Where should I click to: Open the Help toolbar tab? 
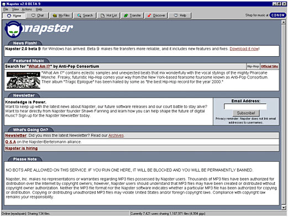point(180,15)
